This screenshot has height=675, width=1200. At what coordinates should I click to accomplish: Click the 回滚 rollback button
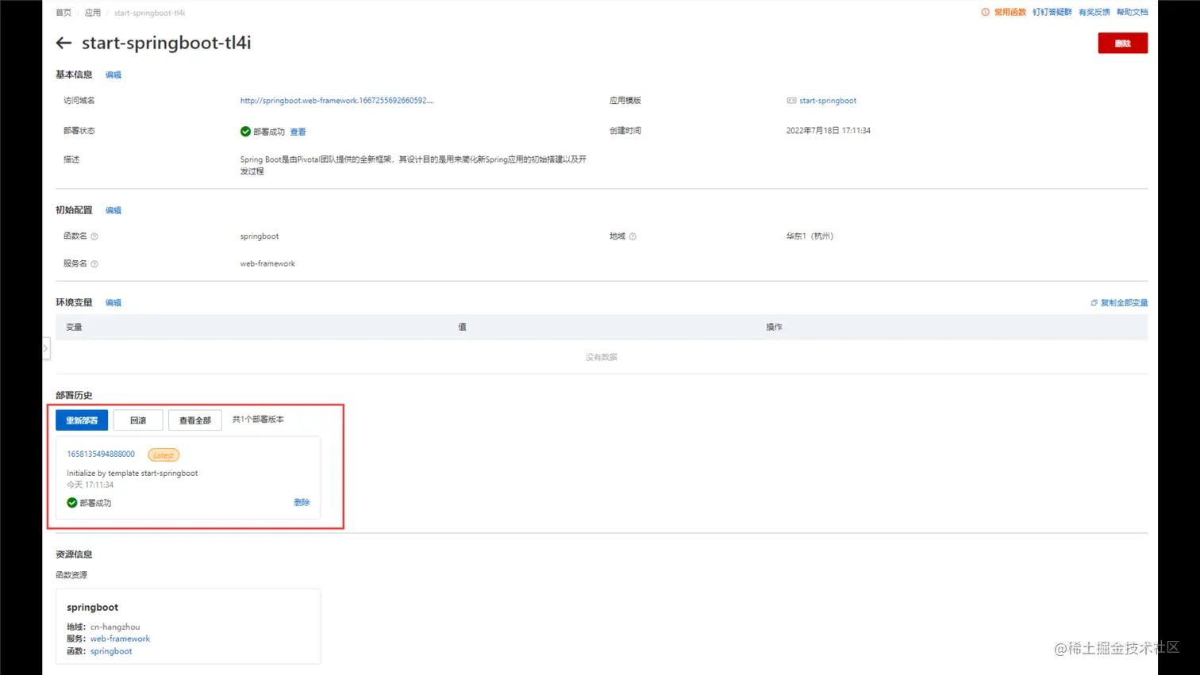point(138,420)
